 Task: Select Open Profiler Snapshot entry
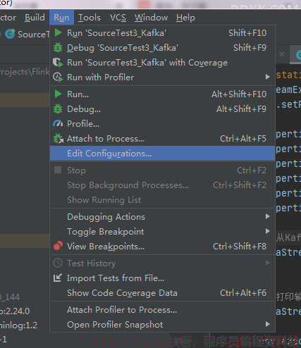[x=162, y=325]
